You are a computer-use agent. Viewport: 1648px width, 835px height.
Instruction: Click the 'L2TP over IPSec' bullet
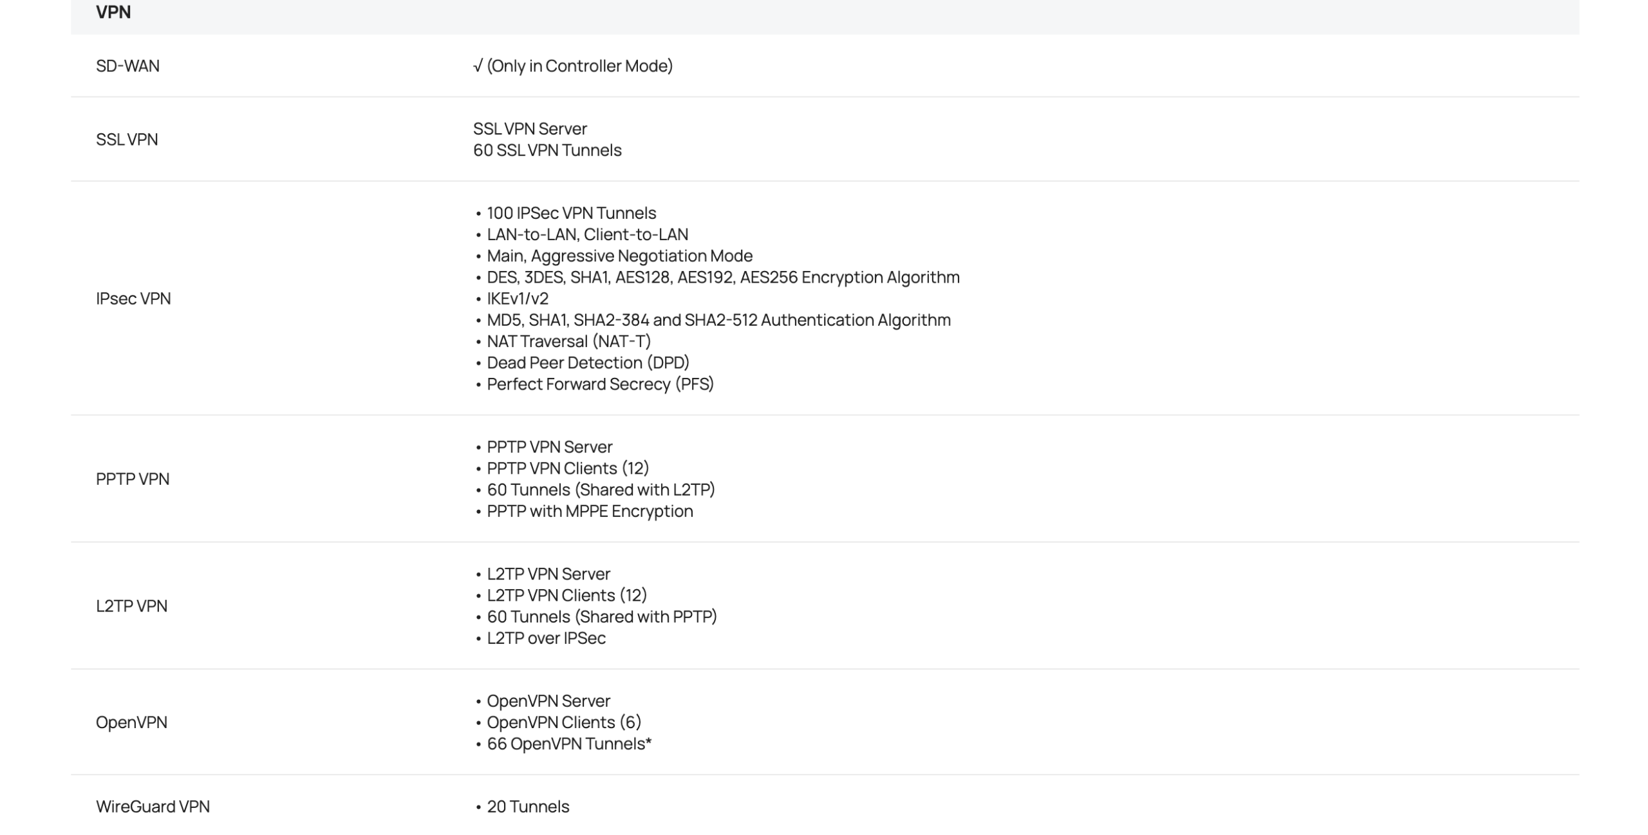pos(546,637)
